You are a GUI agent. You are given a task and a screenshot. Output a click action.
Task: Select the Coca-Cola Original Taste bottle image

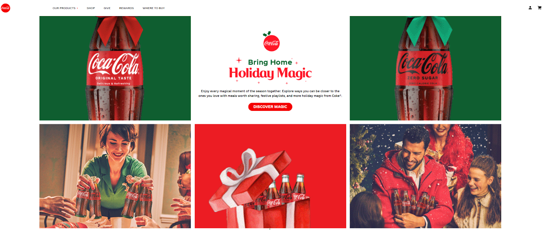115,68
